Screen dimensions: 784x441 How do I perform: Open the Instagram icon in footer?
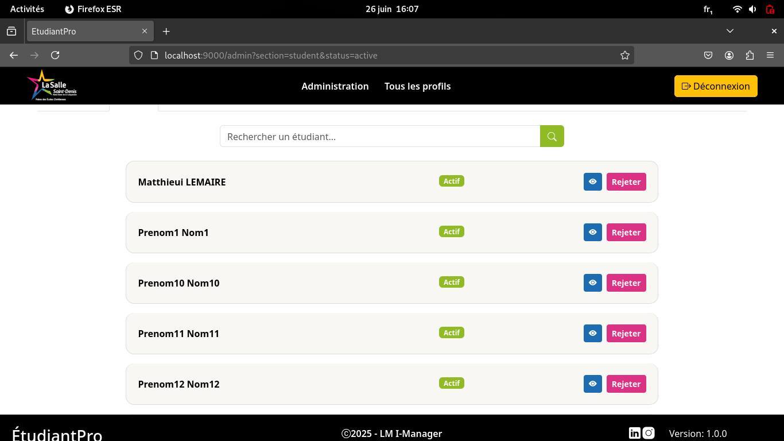[649, 434]
